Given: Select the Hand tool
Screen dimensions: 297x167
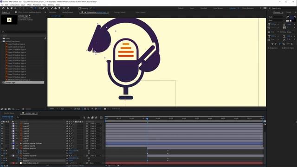Looking at the screenshot, I should pyautogui.click(x=12, y=8).
